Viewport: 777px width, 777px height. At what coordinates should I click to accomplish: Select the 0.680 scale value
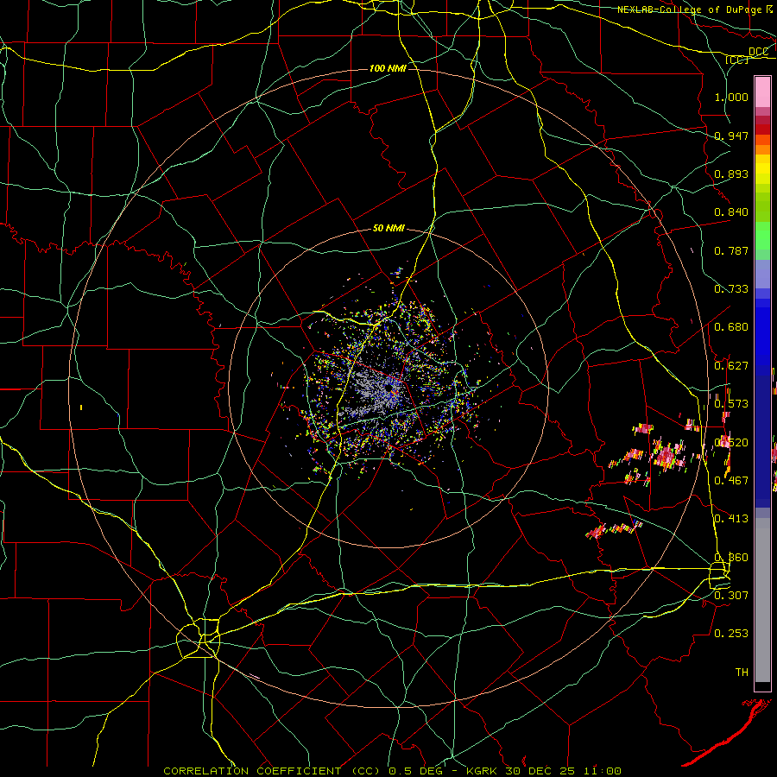click(x=731, y=327)
